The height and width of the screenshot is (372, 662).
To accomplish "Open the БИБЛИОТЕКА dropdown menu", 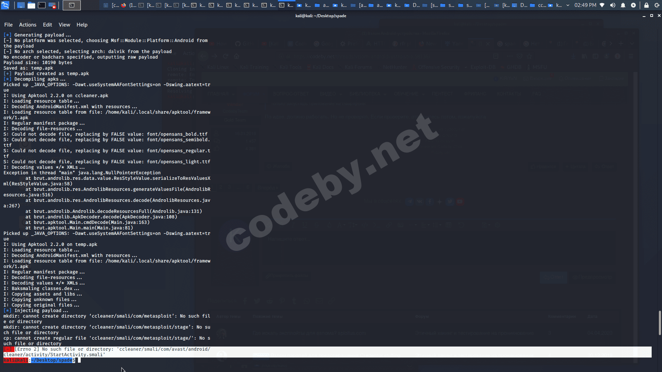I will click(365, 93).
